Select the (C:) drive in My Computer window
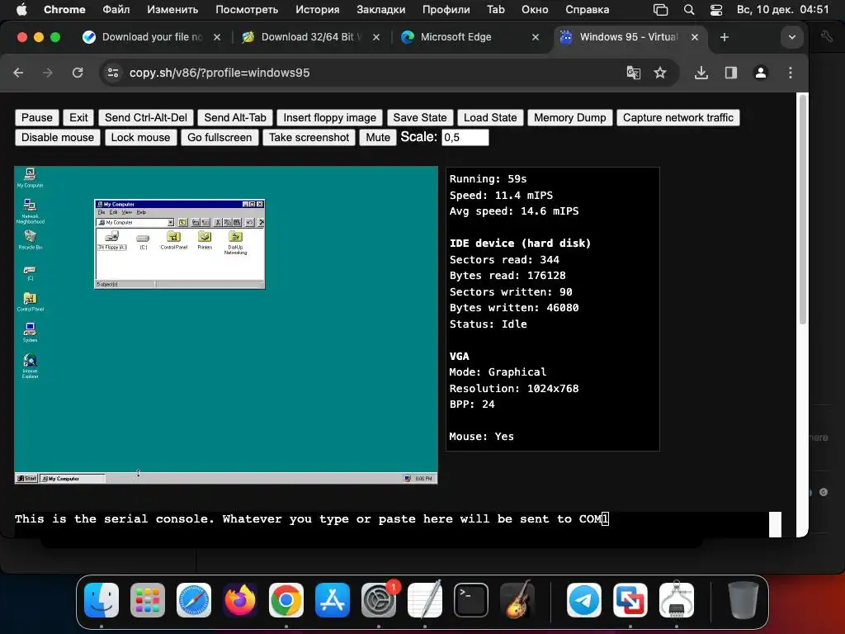The height and width of the screenshot is (634, 845). (x=143, y=242)
